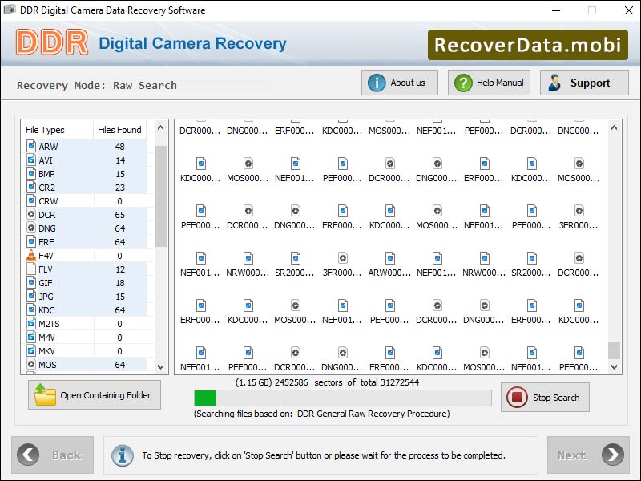The width and height of the screenshot is (641, 481).
Task: Stop the search via Stop Search label
Action: [x=556, y=398]
